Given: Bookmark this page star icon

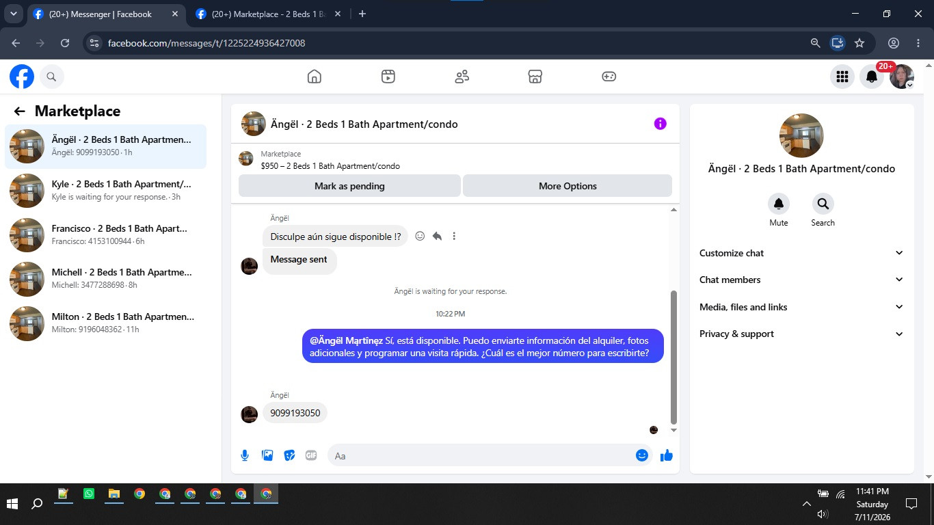Looking at the screenshot, I should pos(859,43).
